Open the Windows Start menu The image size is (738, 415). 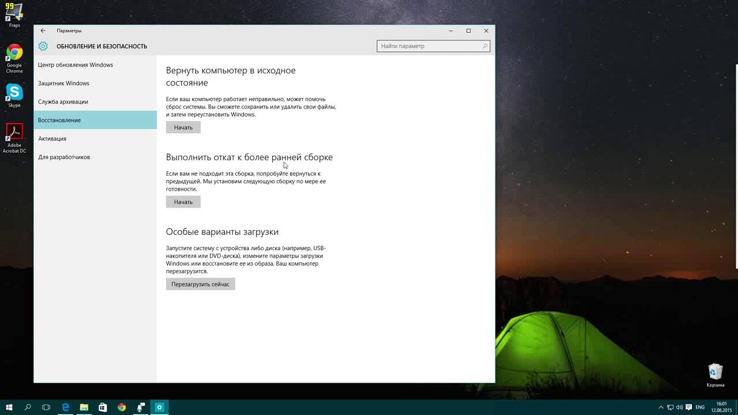(9, 408)
